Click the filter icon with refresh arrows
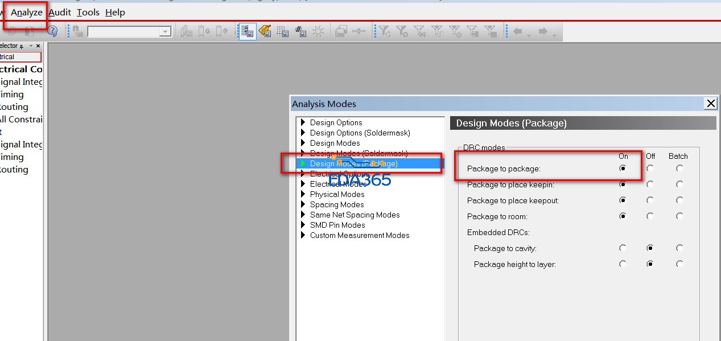 (385, 32)
